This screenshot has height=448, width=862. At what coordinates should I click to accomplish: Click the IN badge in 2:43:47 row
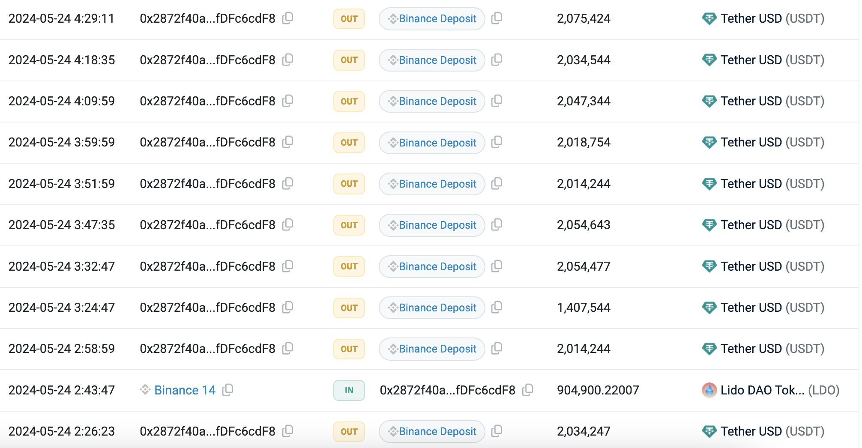coord(349,390)
